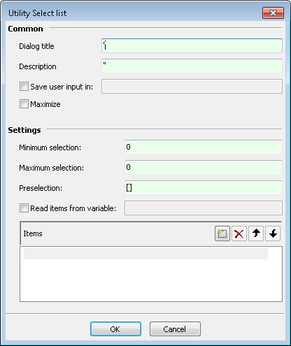
Task: Focus the Dialog title field
Action: coord(192,45)
